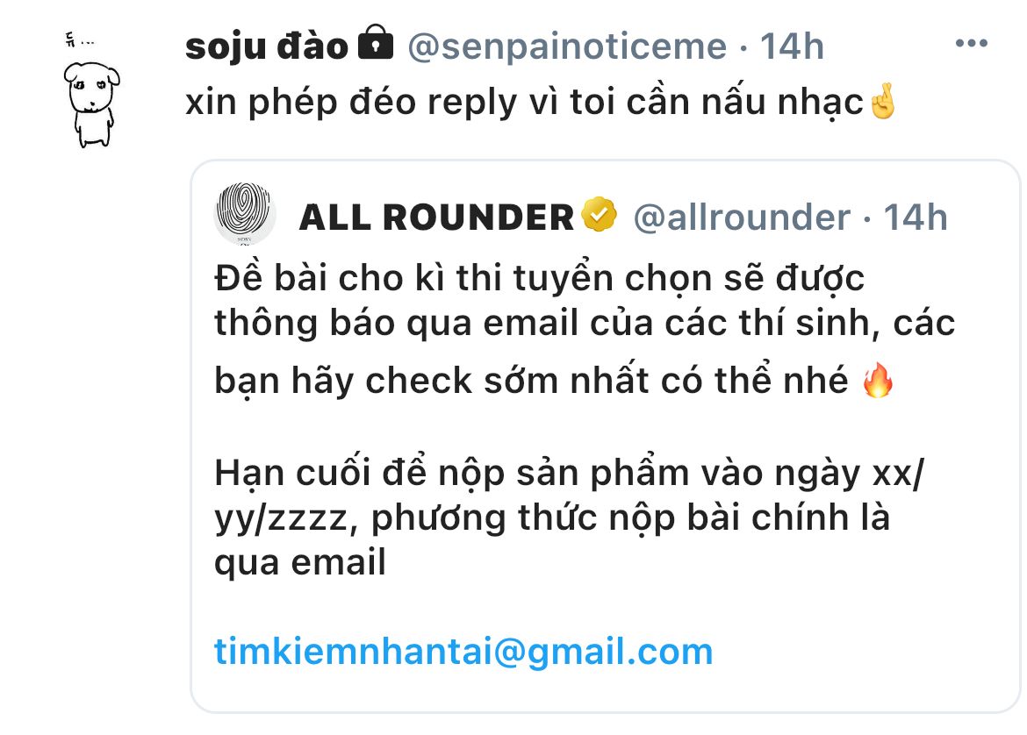Click the "bạn hãy check sớm nhất" line

tap(554, 381)
